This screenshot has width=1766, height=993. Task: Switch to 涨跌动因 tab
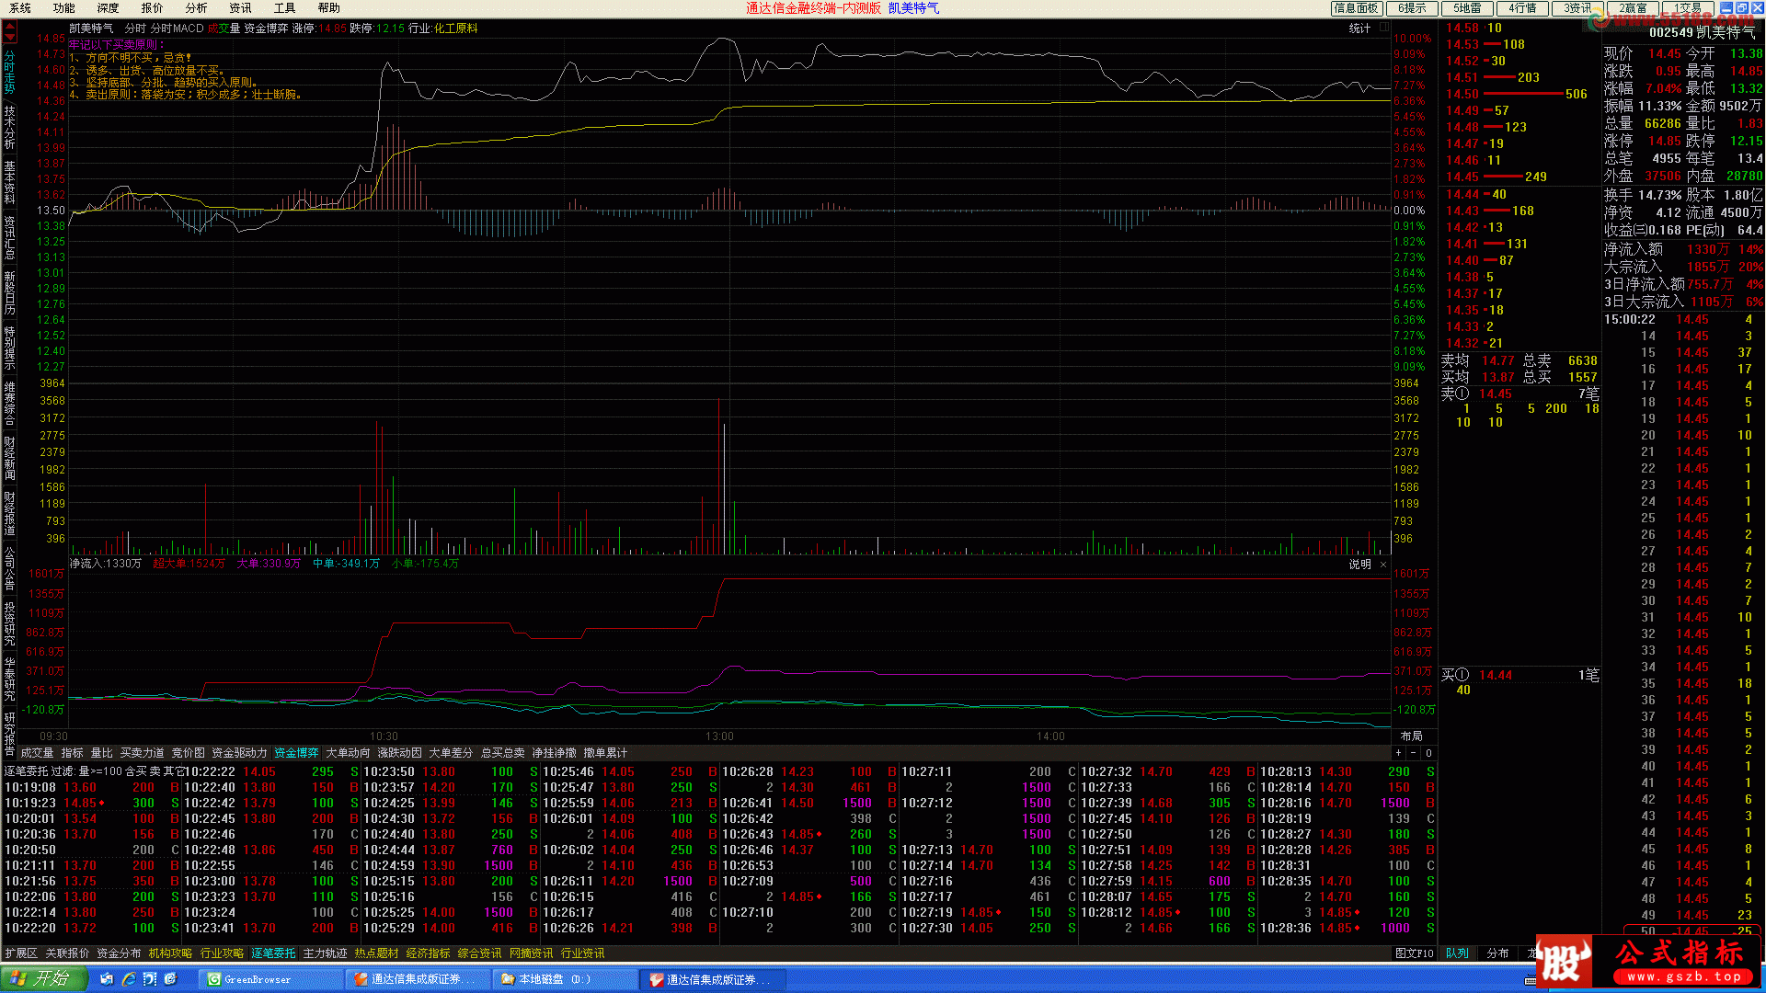pyautogui.click(x=399, y=753)
